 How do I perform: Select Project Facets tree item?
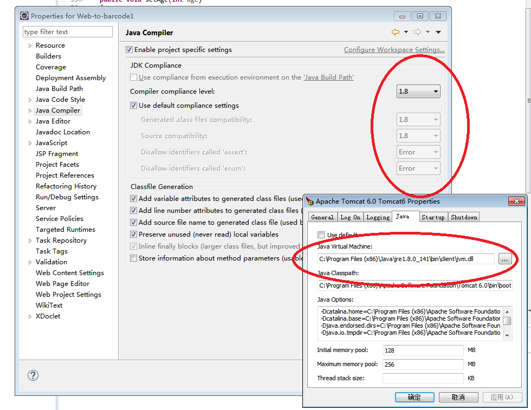pyautogui.click(x=57, y=165)
